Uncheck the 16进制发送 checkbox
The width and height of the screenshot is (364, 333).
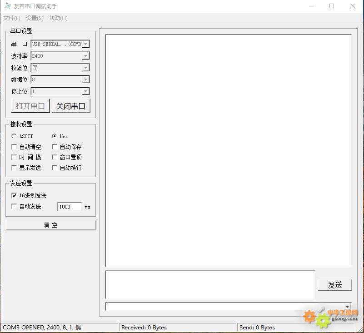pos(14,195)
